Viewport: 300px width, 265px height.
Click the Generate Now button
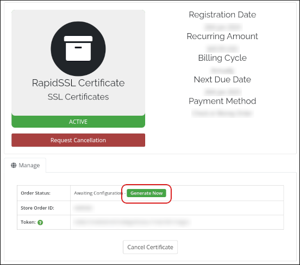tap(146, 193)
